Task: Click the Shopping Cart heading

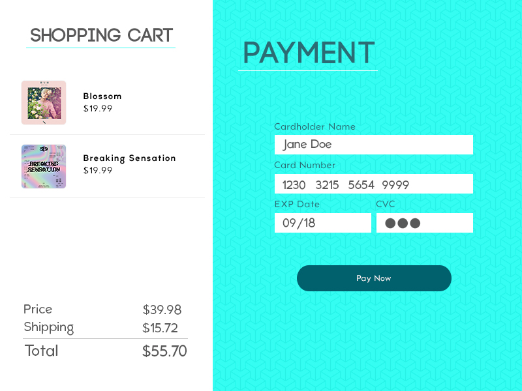Action: [101, 35]
